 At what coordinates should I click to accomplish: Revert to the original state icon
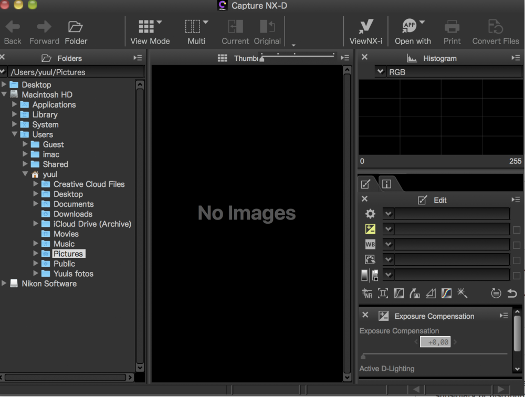(496, 294)
